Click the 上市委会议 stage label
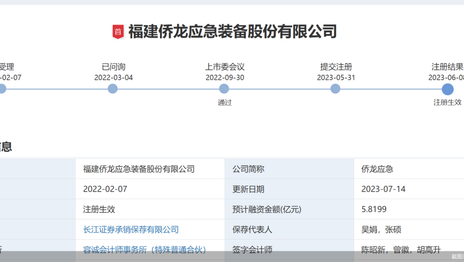Screen dimensions: 464x262 (225, 67)
